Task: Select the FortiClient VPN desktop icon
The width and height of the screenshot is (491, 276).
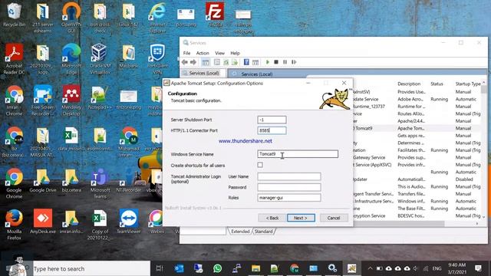Action: pos(157,59)
